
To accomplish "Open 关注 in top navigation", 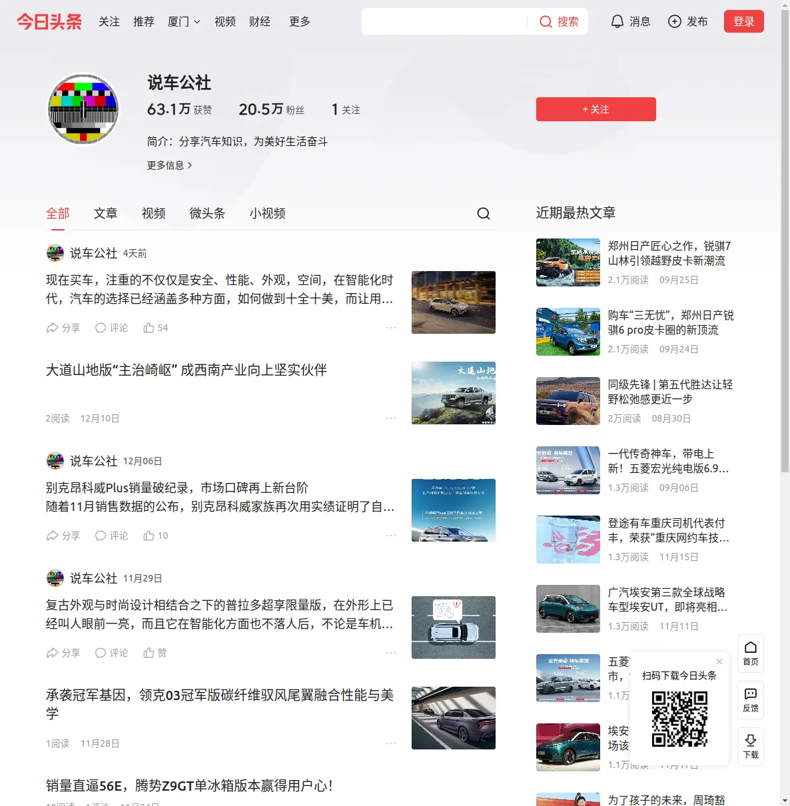I will pos(109,22).
